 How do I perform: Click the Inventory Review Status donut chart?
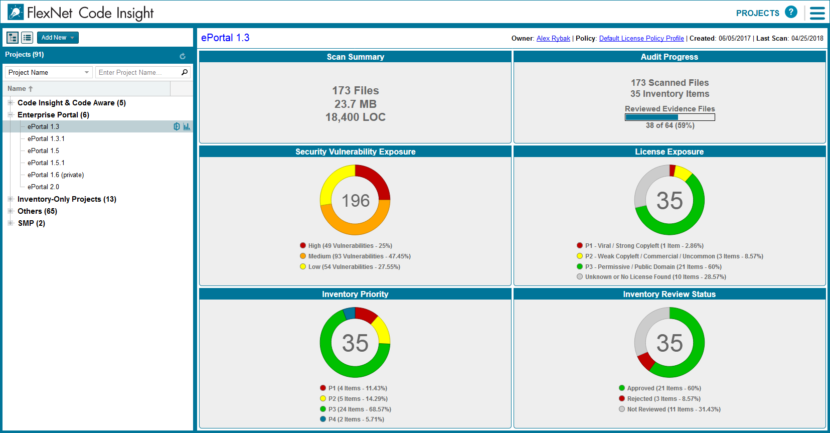pos(670,342)
